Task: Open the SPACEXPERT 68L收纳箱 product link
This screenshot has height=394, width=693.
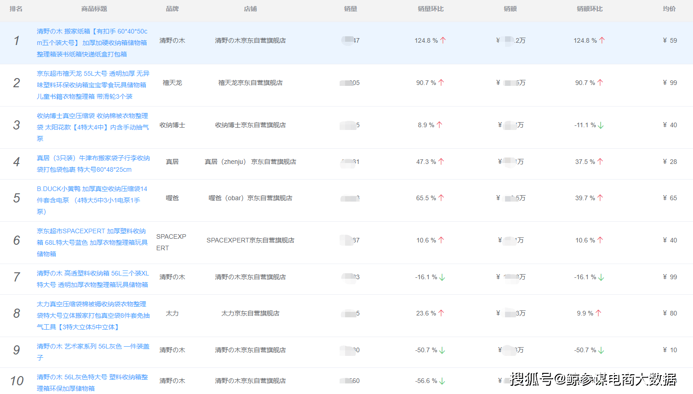Action: pyautogui.click(x=92, y=242)
